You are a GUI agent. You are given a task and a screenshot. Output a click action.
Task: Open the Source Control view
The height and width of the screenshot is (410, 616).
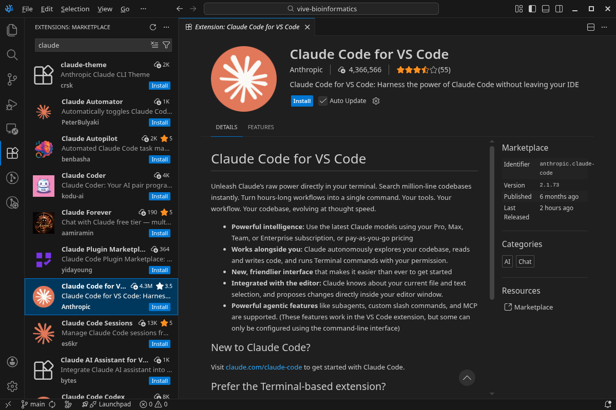click(x=12, y=79)
